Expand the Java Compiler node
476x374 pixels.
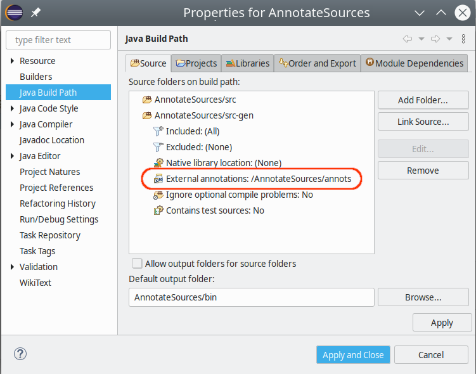(12, 124)
